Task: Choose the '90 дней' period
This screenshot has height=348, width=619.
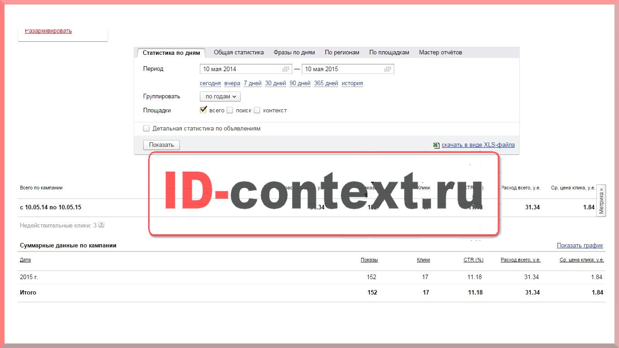Action: 300,83
